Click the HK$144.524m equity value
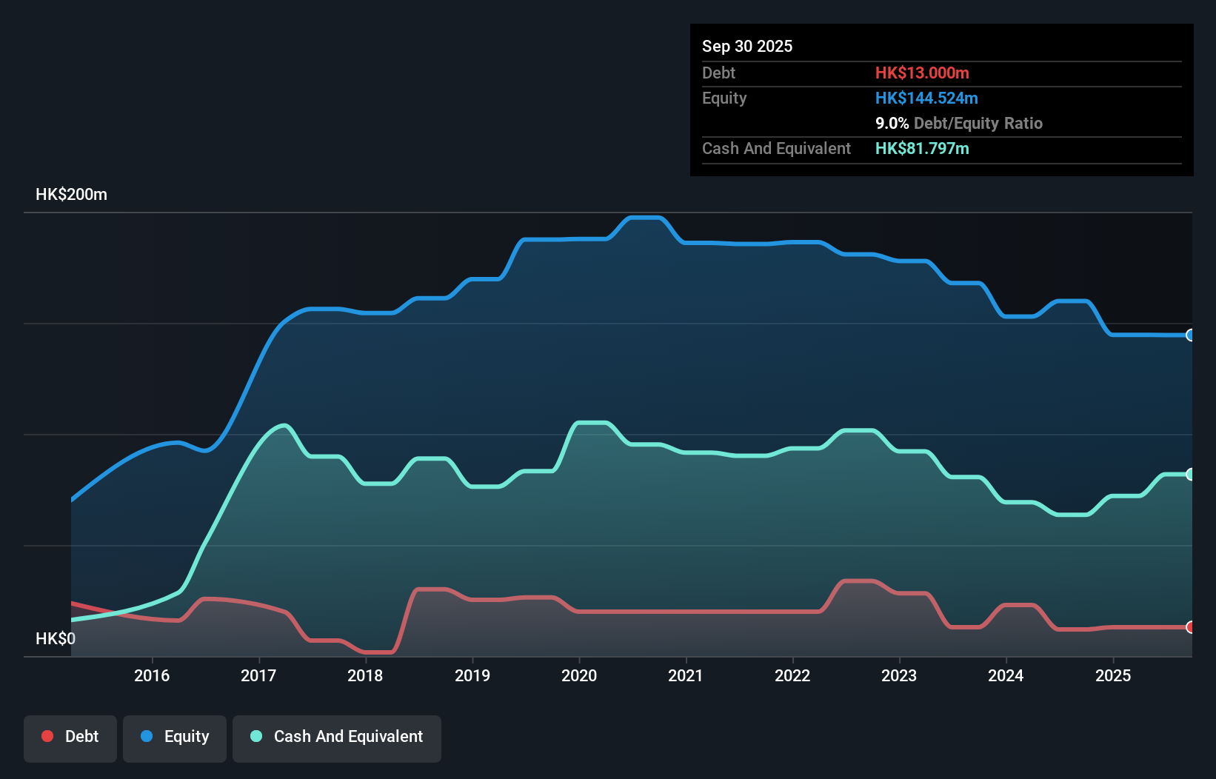This screenshot has width=1216, height=779. [x=926, y=98]
